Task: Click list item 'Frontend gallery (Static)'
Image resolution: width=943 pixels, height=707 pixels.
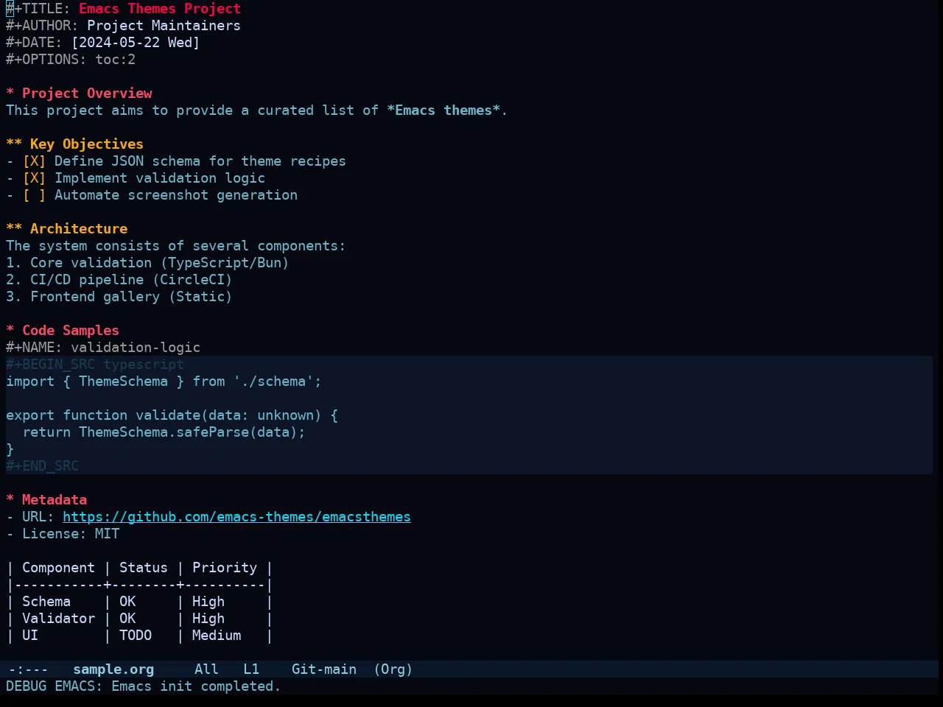Action: (131, 297)
